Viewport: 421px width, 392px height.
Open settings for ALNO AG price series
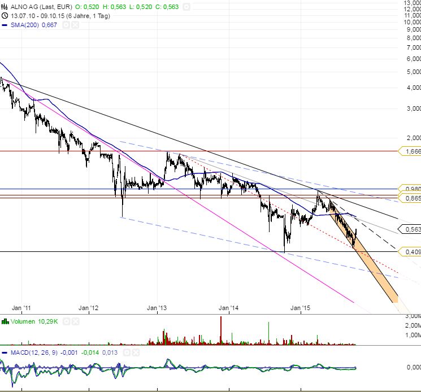click(x=187, y=7)
